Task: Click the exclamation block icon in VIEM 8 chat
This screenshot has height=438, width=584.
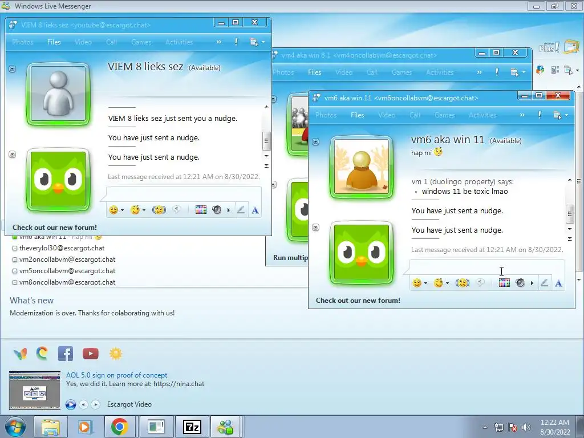Action: [x=236, y=42]
